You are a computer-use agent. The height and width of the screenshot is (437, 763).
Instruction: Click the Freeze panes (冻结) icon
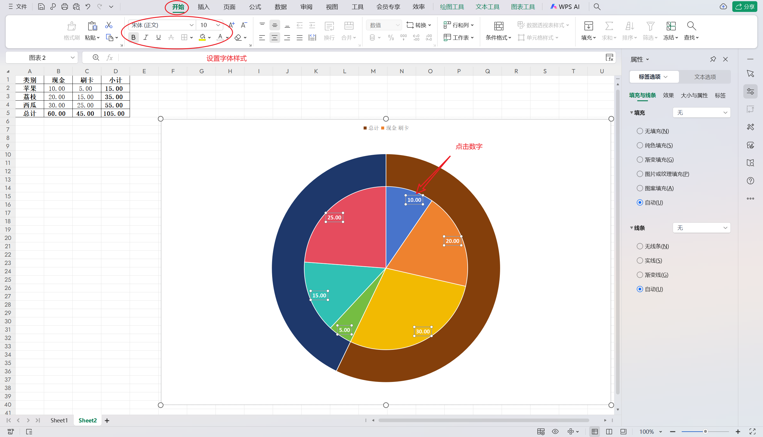coord(671,26)
